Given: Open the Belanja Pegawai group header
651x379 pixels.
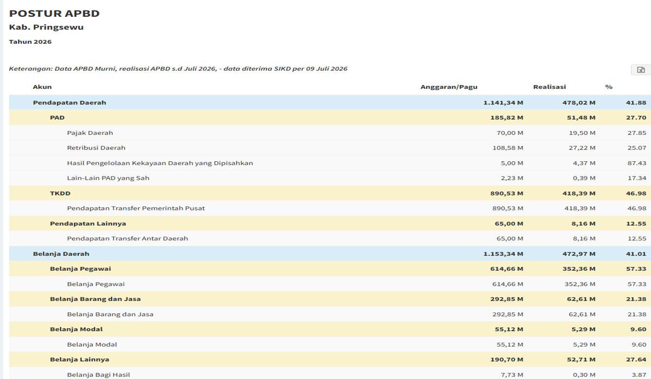Looking at the screenshot, I should 330,269.
